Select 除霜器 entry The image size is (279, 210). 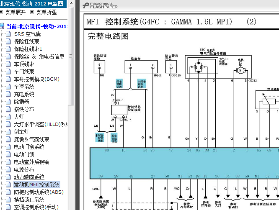21,102
